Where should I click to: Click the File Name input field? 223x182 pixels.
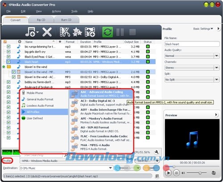192,44
